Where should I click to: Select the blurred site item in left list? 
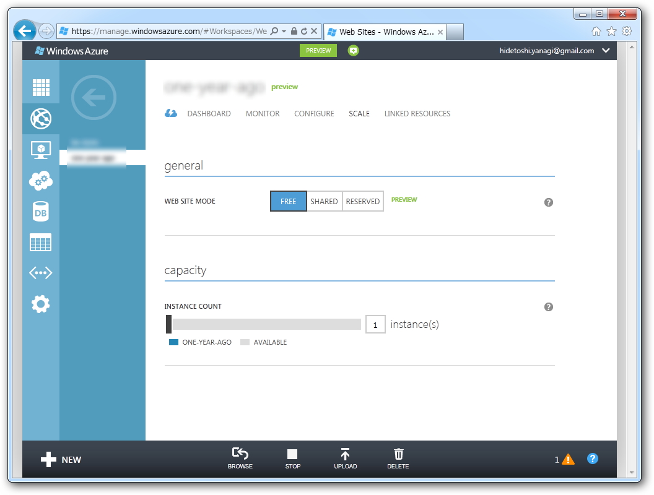103,158
